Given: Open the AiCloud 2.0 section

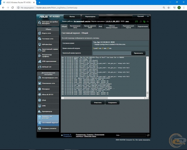Looking at the screenshot, I should 48,67.
